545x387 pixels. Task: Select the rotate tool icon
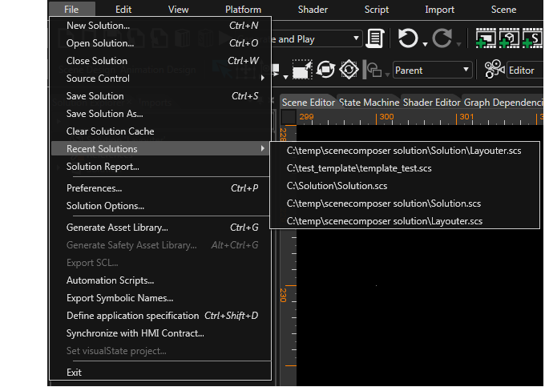tap(325, 70)
